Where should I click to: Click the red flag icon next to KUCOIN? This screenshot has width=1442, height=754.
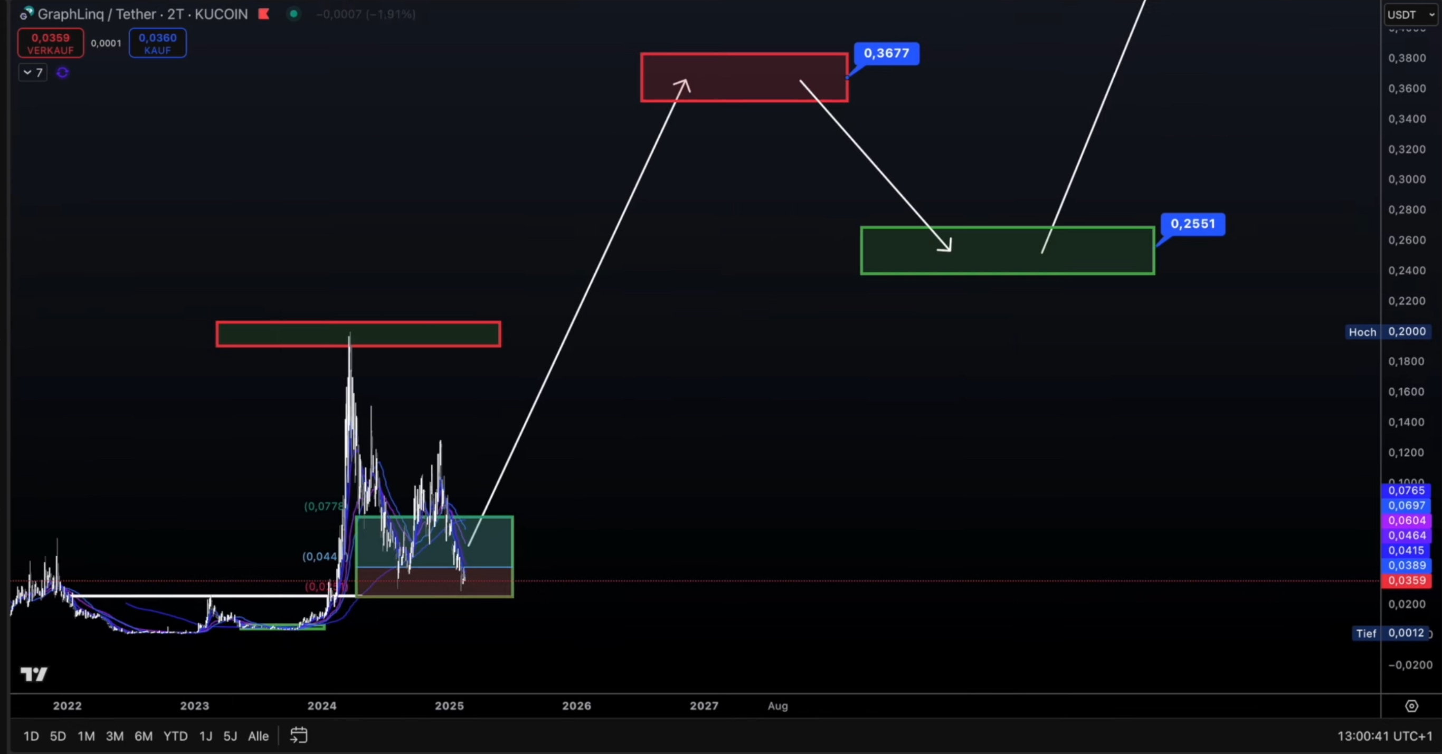click(264, 14)
